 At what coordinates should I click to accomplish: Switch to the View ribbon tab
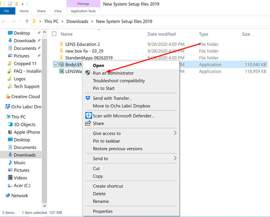58,11
